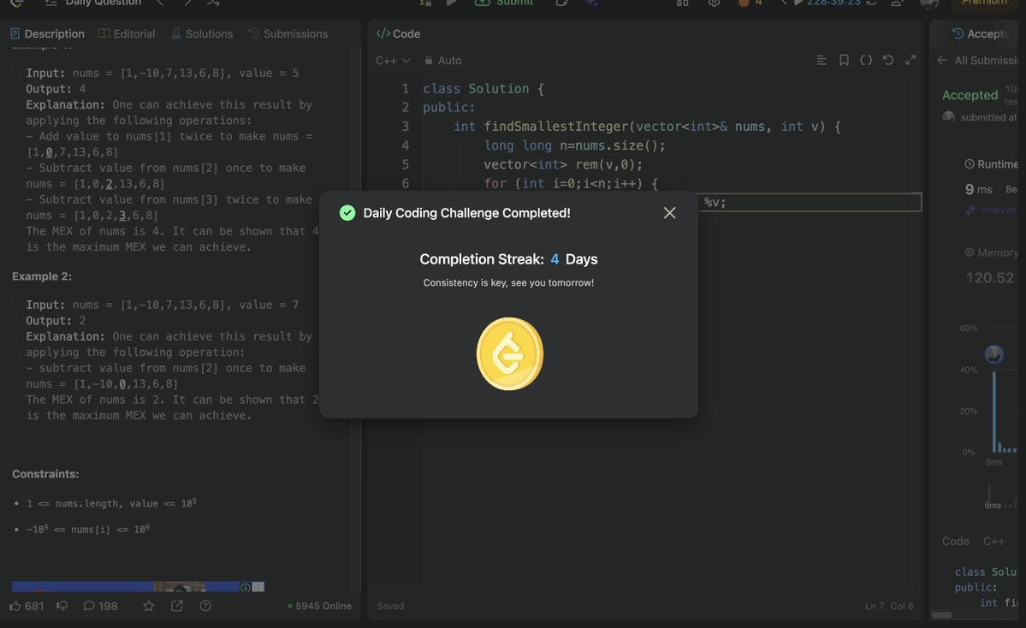This screenshot has height=628, width=1026.
Task: Click the curly braces icon in the editor toolbar
Action: pyautogui.click(x=866, y=60)
